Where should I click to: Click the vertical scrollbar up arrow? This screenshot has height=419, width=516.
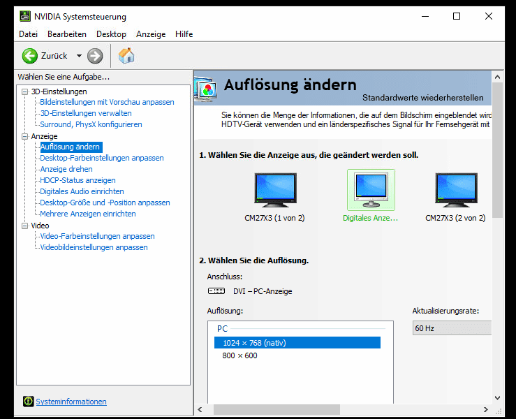497,77
